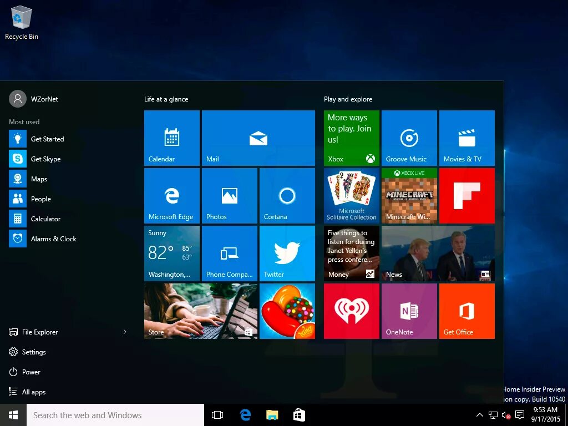The width and height of the screenshot is (568, 426).
Task: Launch Cortana from the Start menu
Action: pos(287,195)
